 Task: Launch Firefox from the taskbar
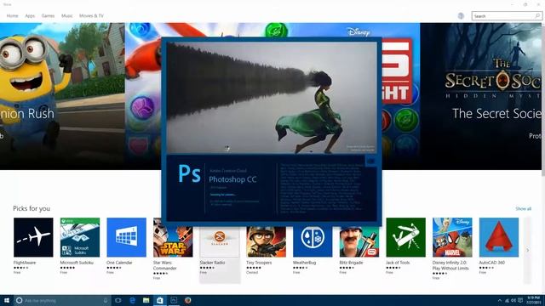click(x=187, y=300)
